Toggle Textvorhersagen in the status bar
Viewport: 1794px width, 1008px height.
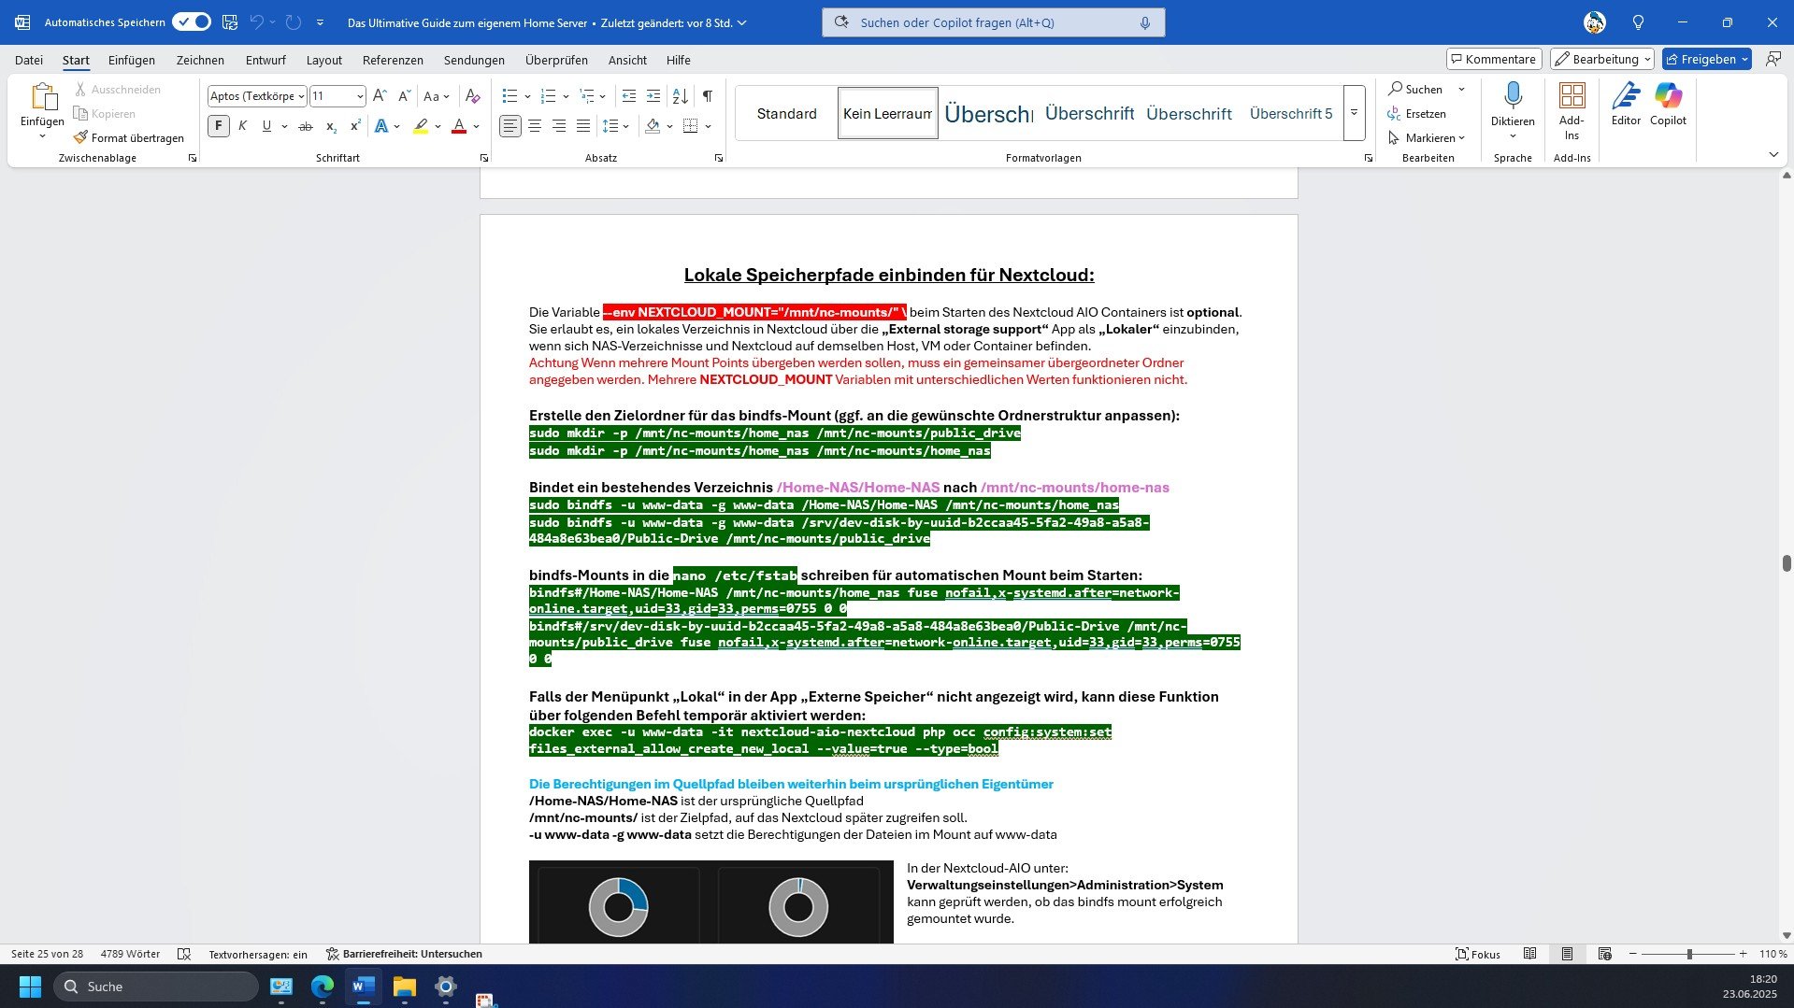click(x=257, y=953)
